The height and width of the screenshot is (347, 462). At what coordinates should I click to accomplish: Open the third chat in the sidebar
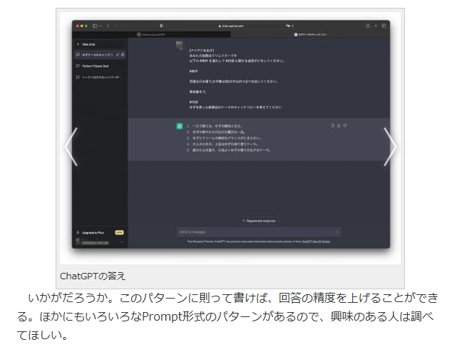[x=100, y=77]
